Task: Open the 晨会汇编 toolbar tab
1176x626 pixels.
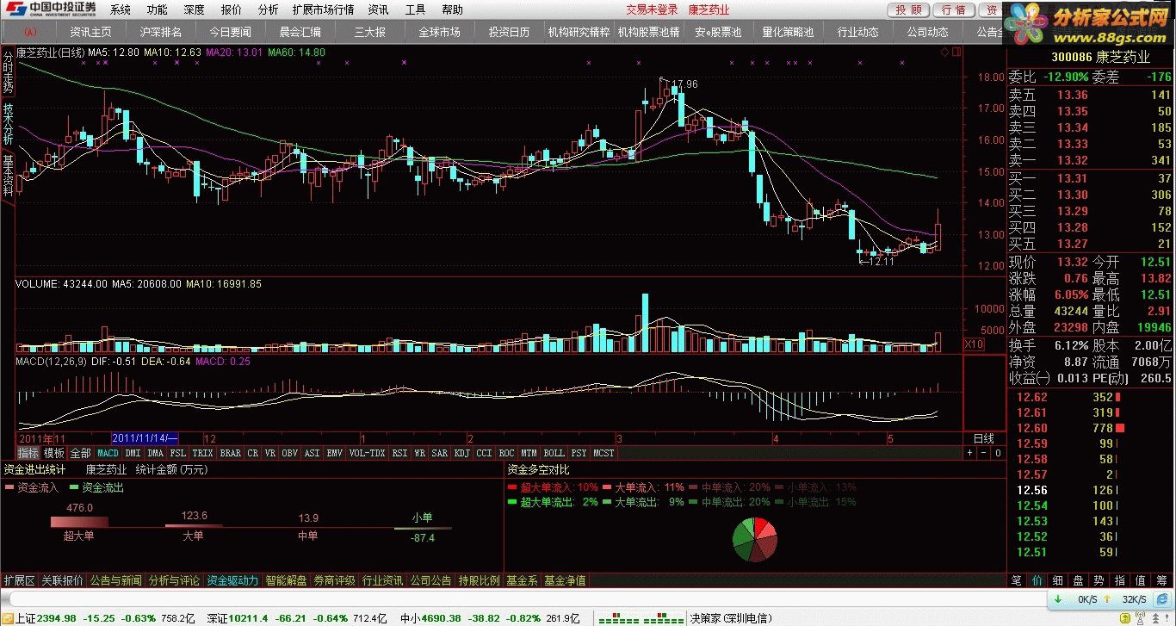Action: (300, 32)
